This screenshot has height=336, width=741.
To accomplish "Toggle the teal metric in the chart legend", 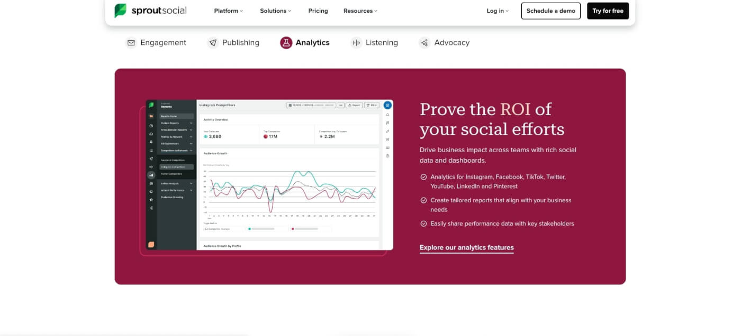I will click(x=249, y=229).
